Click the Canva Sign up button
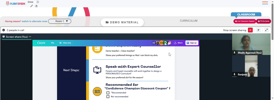The width and height of the screenshot is (274, 100). coord(192,43)
